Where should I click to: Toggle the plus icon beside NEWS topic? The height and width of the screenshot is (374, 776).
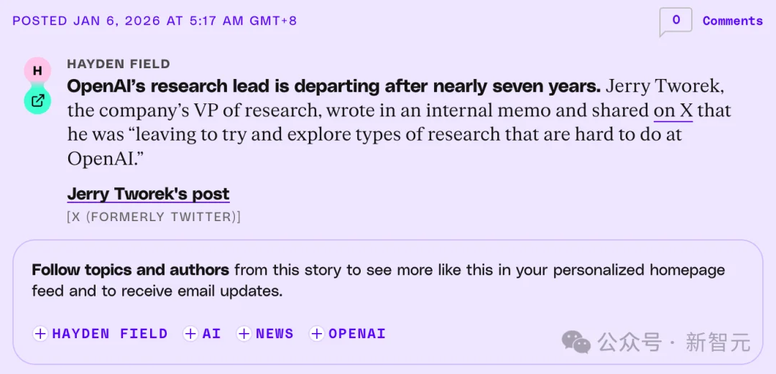tap(244, 334)
